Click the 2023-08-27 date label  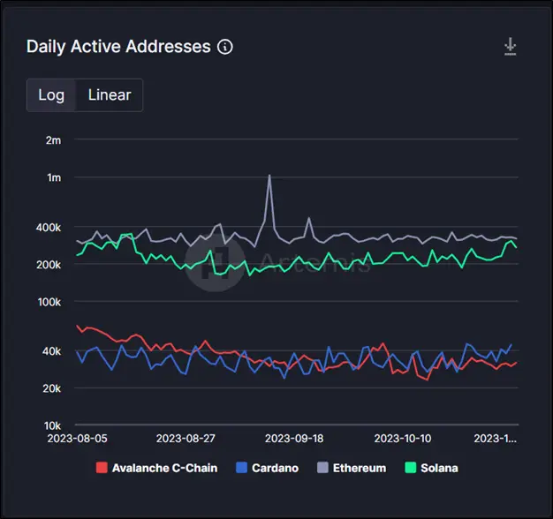pos(186,439)
